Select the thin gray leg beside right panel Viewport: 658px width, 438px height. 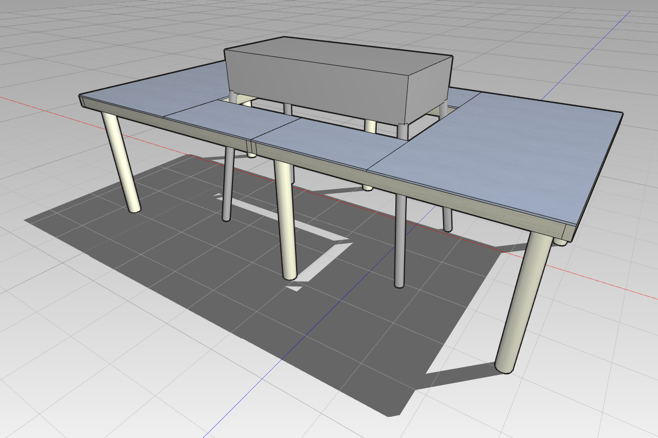pyautogui.click(x=400, y=241)
